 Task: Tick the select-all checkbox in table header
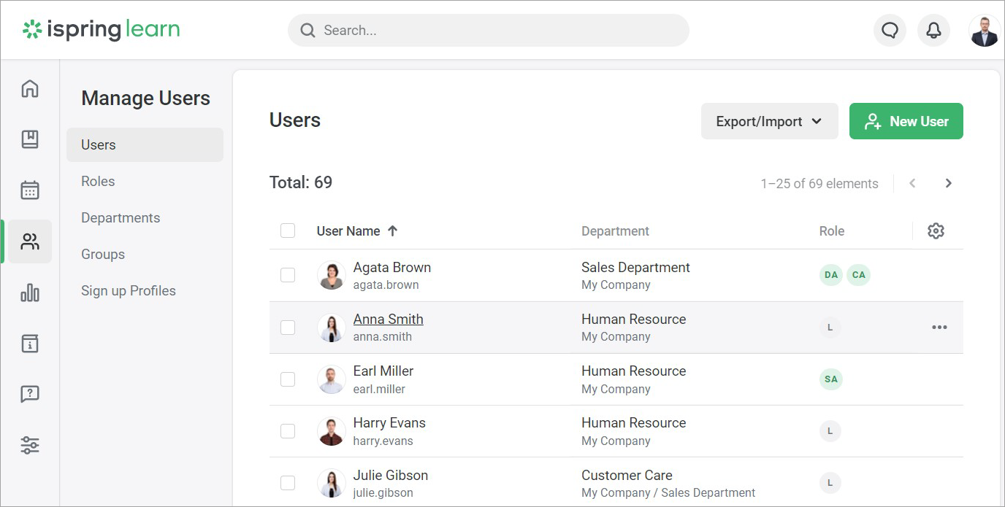coord(288,231)
